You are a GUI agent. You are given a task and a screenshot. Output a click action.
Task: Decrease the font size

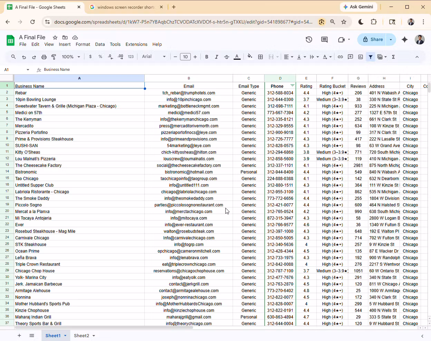click(x=175, y=57)
